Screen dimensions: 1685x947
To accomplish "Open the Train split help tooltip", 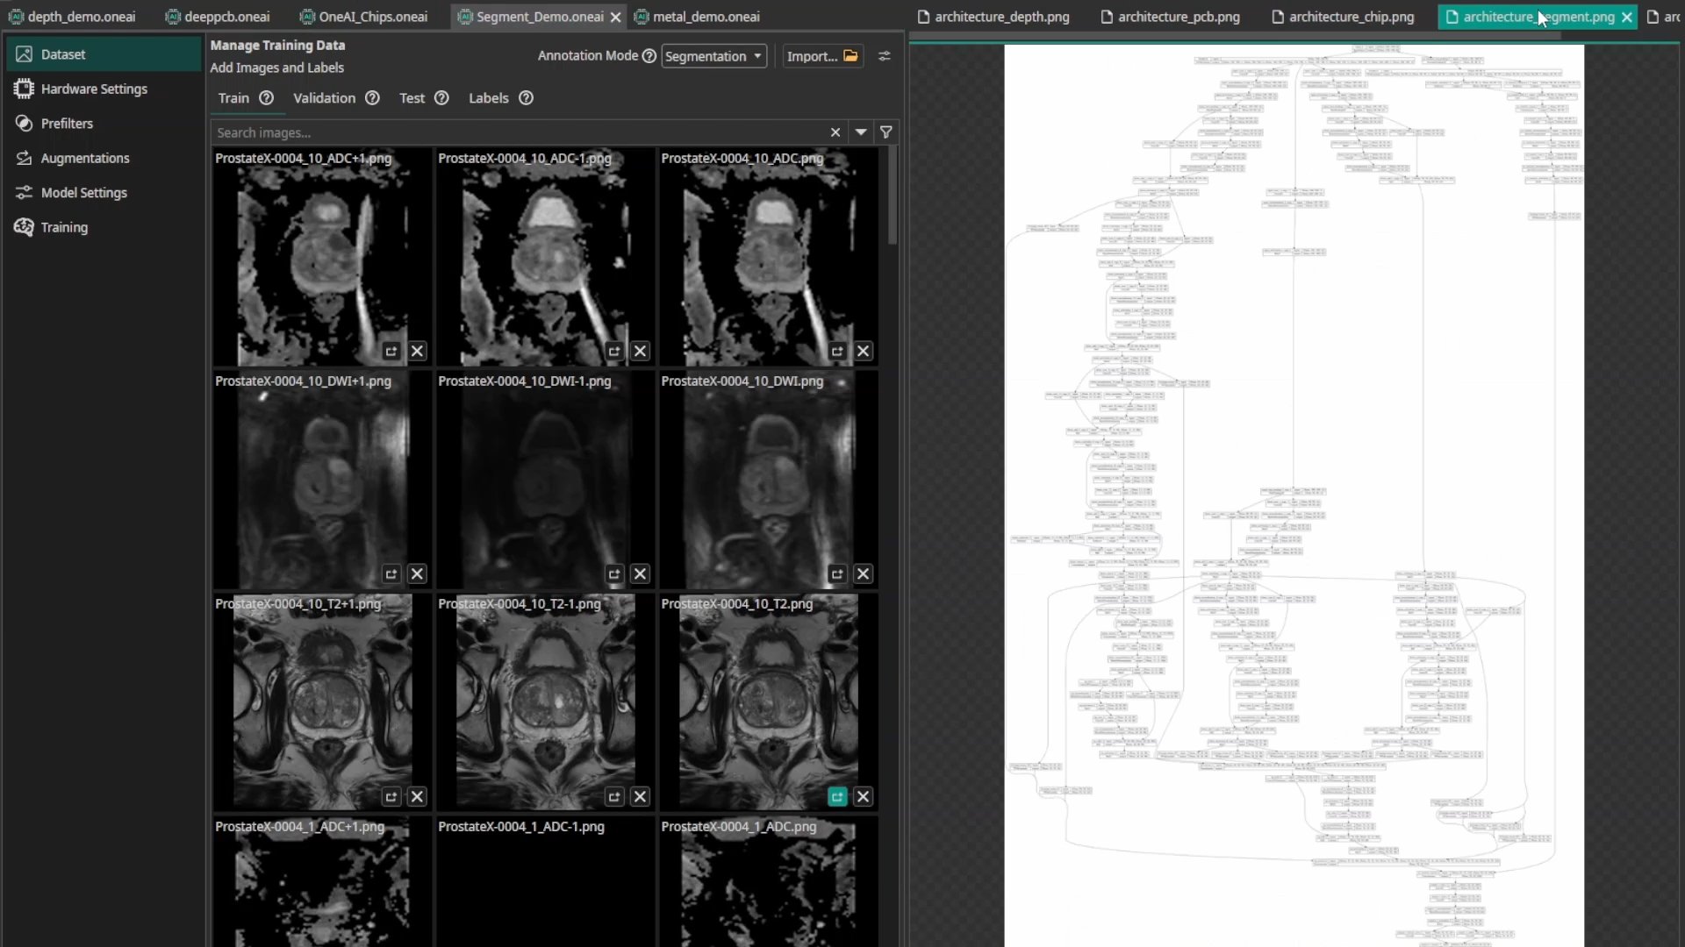I will (x=265, y=98).
